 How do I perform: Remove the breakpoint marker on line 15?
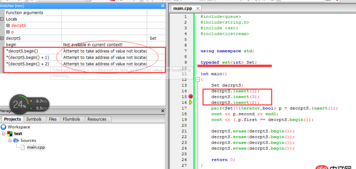coord(191,97)
